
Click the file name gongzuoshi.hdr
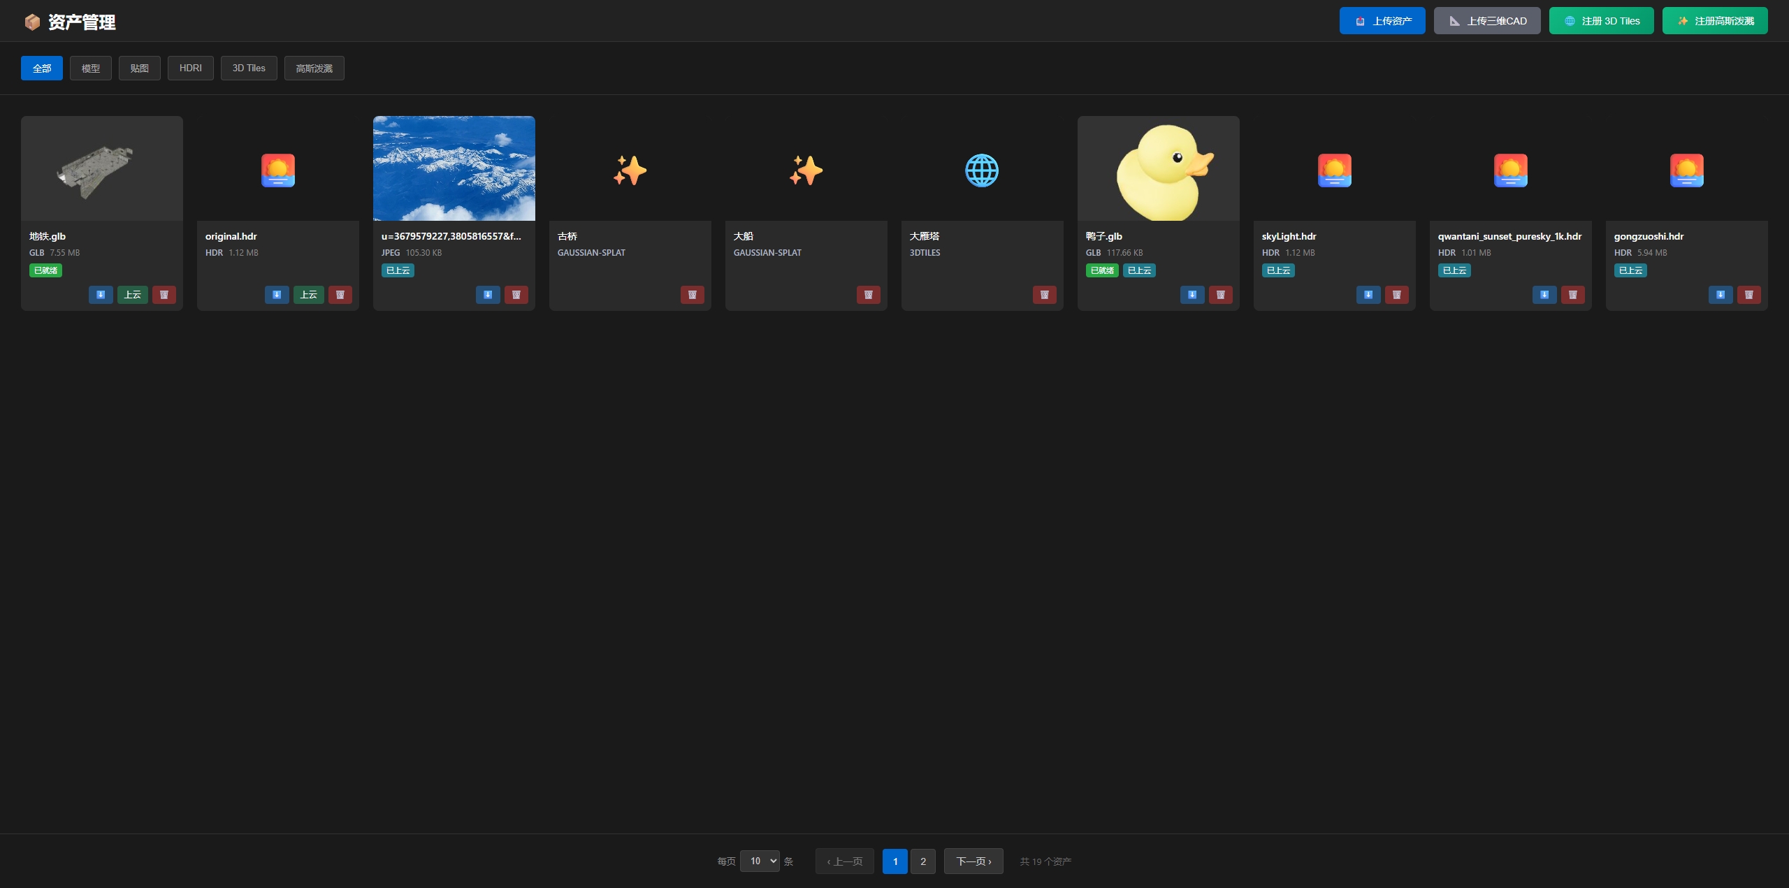tap(1649, 236)
